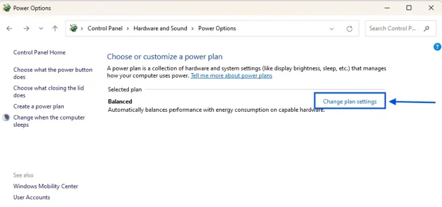Click the chevron after Control Panel breadcrumb

pos(128,29)
